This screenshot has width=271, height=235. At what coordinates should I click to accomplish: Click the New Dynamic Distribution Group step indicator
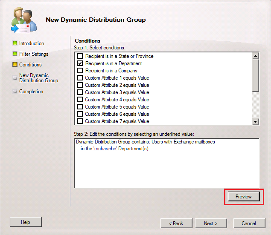tap(15, 78)
